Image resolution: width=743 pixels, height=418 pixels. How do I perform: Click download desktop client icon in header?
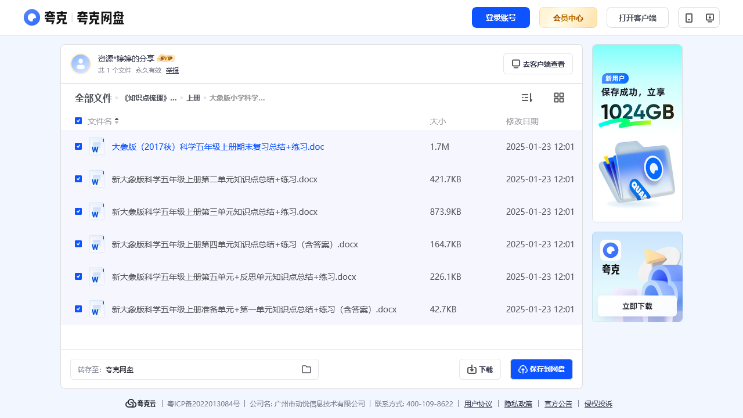tap(709, 18)
